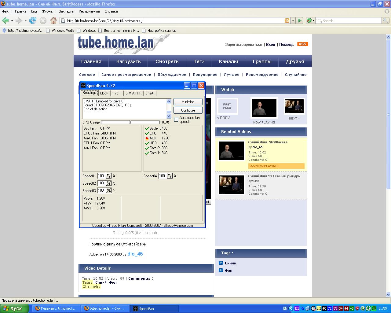Click the Вход login link

click(271, 45)
